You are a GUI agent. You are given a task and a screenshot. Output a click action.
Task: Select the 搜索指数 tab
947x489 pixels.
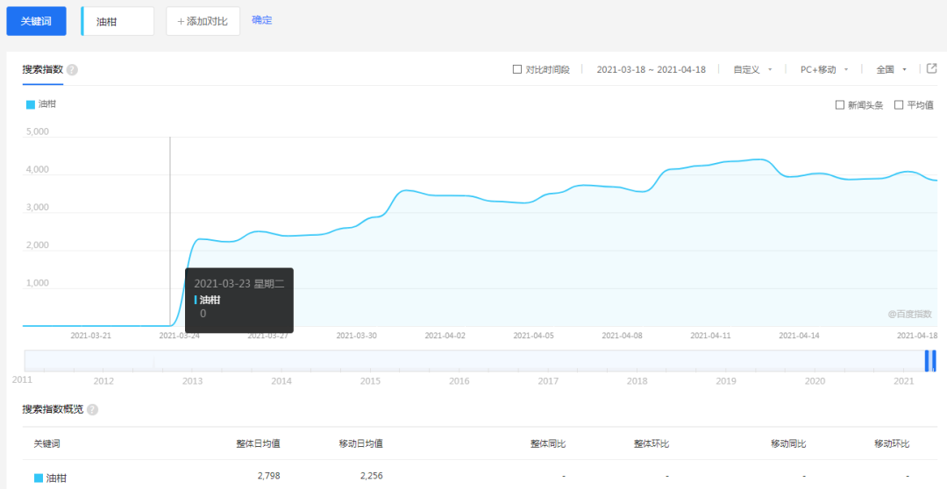pyautogui.click(x=42, y=69)
